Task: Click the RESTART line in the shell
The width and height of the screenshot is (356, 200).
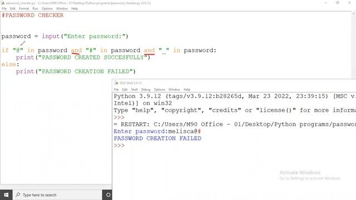Action: pyautogui.click(x=235, y=124)
